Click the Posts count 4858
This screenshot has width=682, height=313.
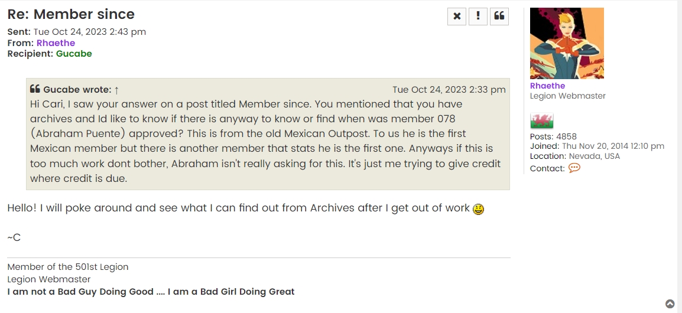coord(566,136)
